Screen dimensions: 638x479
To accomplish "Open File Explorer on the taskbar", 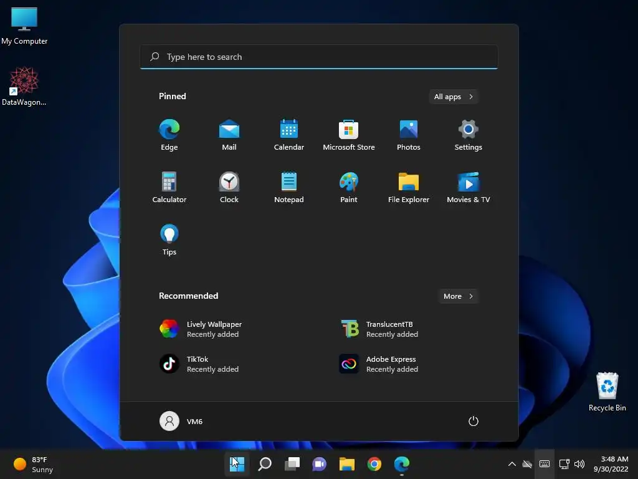I will point(346,464).
